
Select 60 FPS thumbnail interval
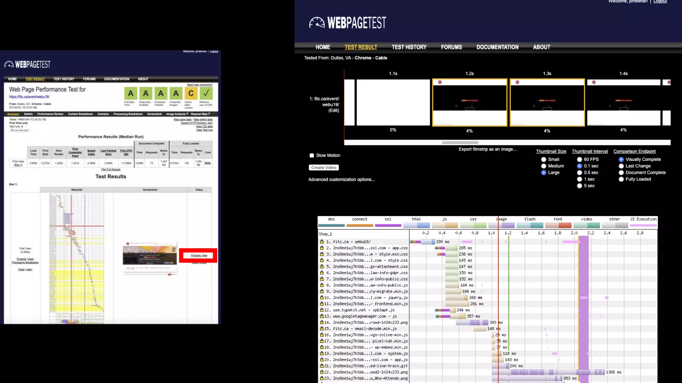(579, 160)
